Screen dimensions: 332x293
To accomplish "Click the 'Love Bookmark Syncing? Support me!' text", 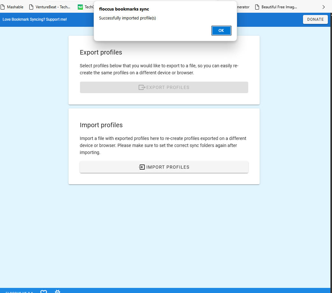I will click(x=35, y=19).
